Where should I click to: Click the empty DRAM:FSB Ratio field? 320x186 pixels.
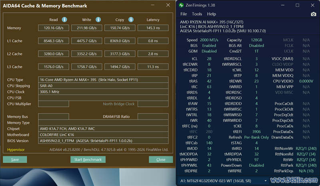pyautogui.click(x=153, y=117)
